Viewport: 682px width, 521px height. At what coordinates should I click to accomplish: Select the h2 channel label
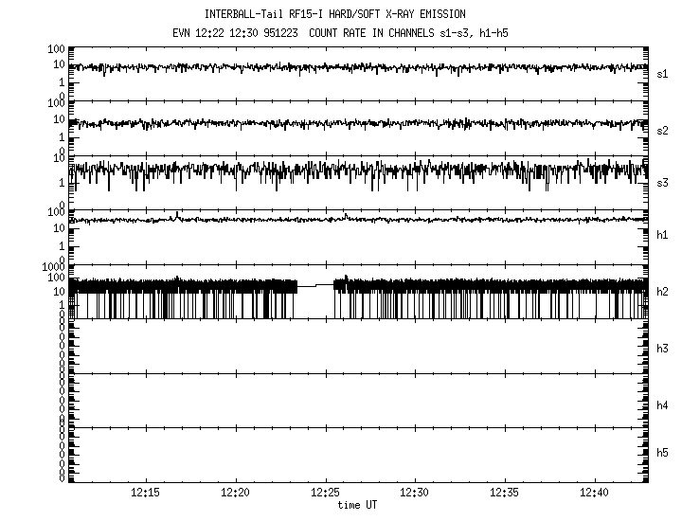(662, 292)
